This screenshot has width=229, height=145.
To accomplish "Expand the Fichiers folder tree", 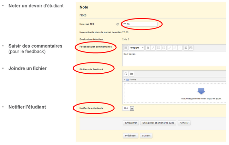I will click(x=124, y=80).
